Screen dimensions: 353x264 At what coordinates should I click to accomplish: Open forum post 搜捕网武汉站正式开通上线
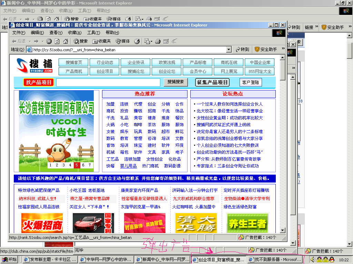coord(223,124)
